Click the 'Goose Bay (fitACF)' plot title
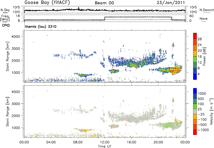Screen dimensions: 214x148 pos(47,3)
